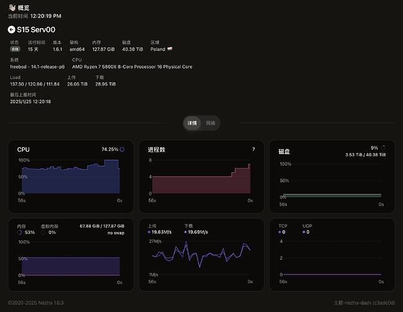This screenshot has width=403, height=312.
Task: Click the upload speed legend dot
Action: 149,232
